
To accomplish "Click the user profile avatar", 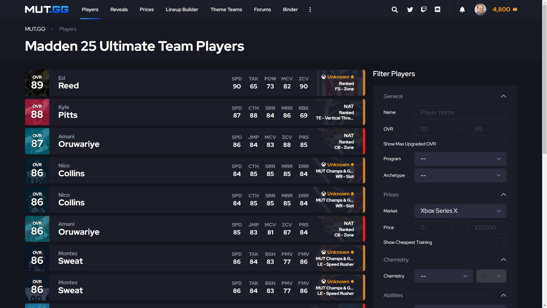I will coord(480,9).
